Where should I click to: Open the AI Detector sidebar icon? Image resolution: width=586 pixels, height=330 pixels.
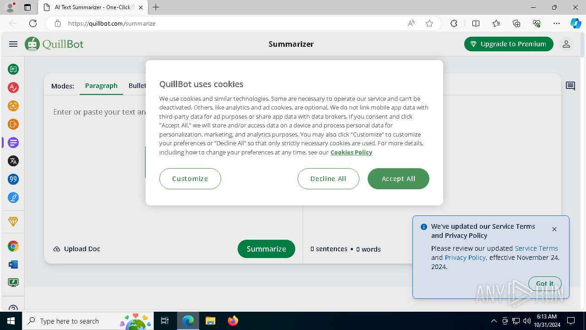13,106
